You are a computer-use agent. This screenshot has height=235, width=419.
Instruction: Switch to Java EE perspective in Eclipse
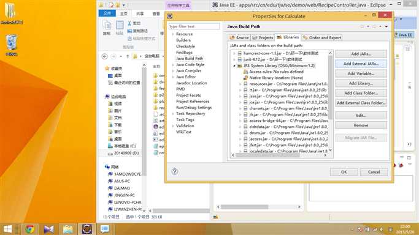point(404,35)
